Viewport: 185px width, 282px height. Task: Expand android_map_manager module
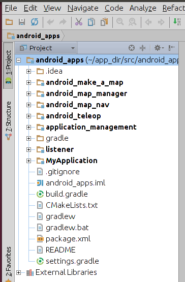click(x=28, y=93)
